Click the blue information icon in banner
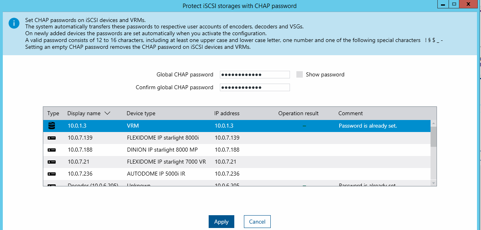The image size is (481, 230). click(14, 23)
